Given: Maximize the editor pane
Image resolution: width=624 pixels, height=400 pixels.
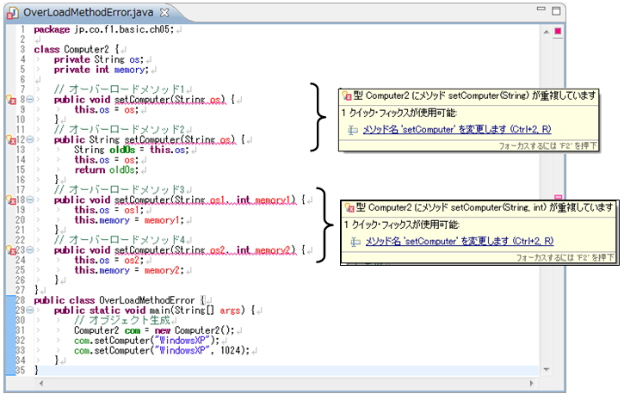Looking at the screenshot, I should (x=559, y=11).
